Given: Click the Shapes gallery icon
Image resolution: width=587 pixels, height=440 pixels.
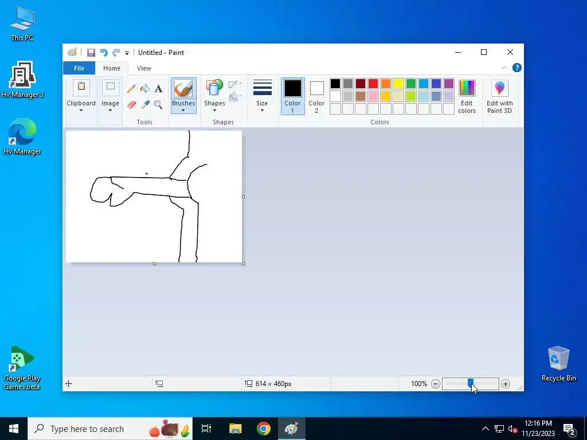Looking at the screenshot, I should (x=214, y=88).
